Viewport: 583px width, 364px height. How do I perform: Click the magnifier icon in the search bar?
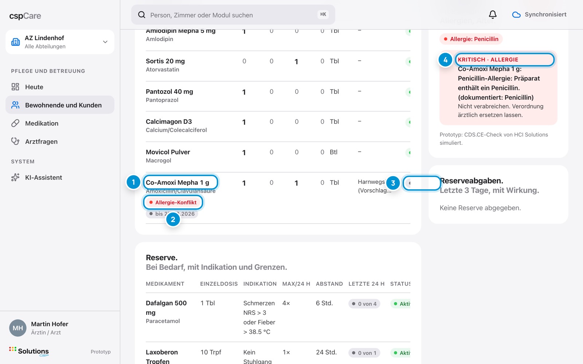click(x=141, y=15)
